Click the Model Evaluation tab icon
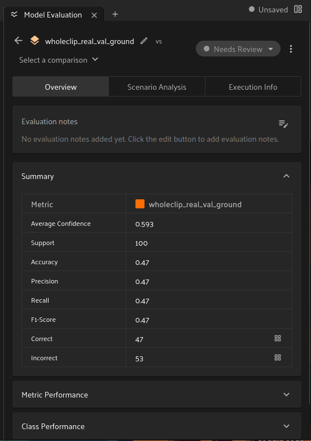Screen dimensions: 311x441 [14, 14]
